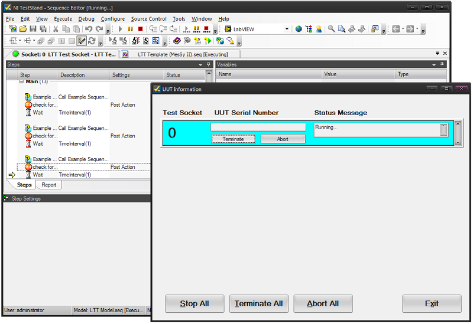This screenshot has width=473, height=324.
Task: Collapse the Main (13) step group
Action: pos(21,81)
